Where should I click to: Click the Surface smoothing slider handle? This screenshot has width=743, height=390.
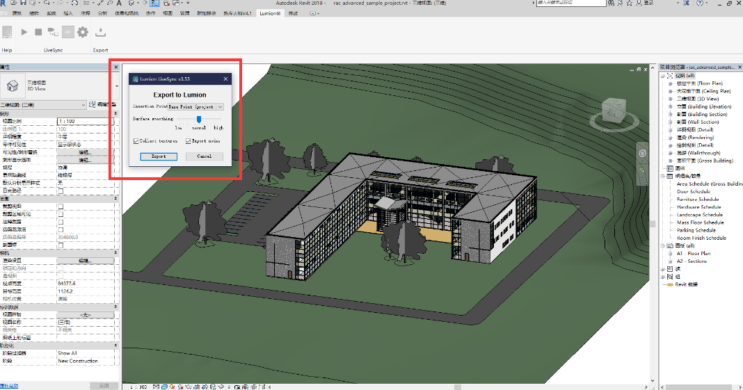(x=199, y=120)
